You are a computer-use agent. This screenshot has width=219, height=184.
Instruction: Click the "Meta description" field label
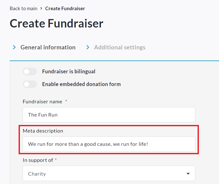[43, 131]
